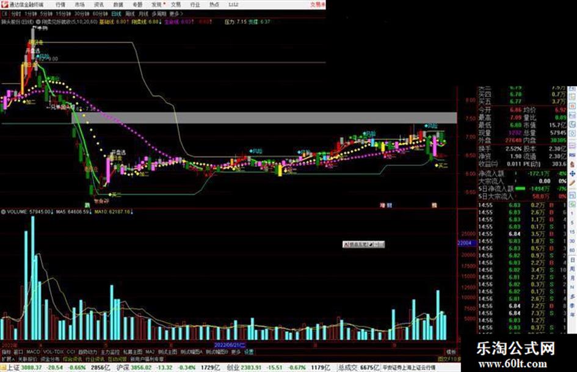The height and width of the screenshot is (372, 577).
Task: Switch sub-chart to VOL-TDX indicator
Action: pos(53,352)
